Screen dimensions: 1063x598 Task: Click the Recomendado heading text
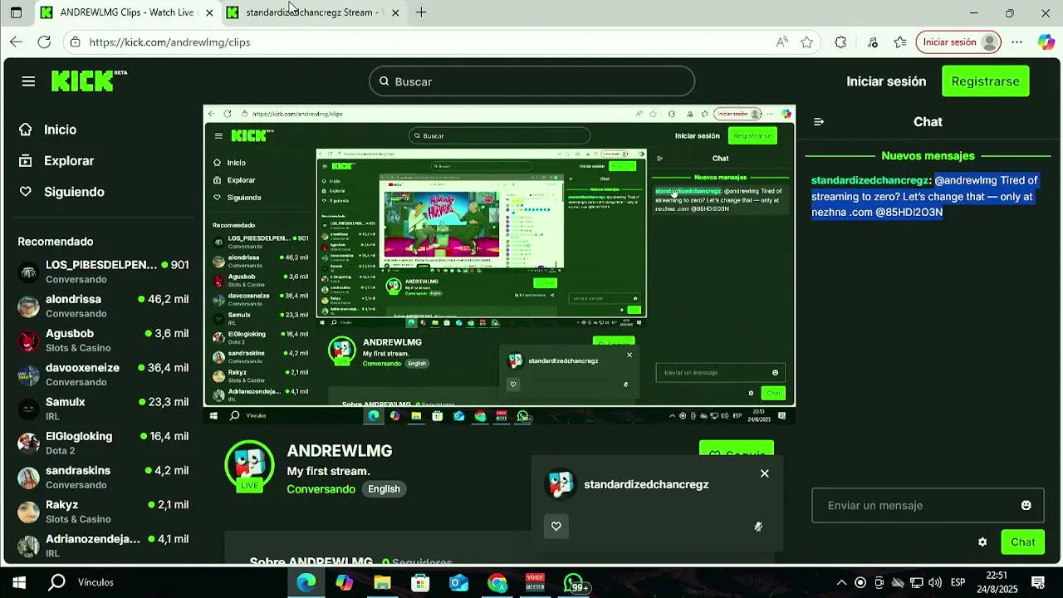[x=56, y=242]
